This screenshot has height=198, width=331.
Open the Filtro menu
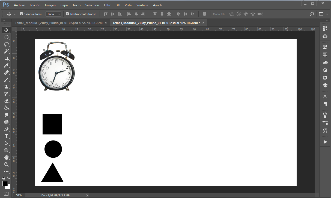(108, 5)
